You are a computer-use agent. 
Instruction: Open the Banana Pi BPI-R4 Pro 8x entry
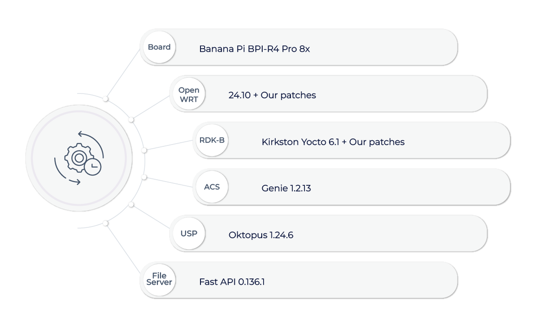pyautogui.click(x=299, y=47)
